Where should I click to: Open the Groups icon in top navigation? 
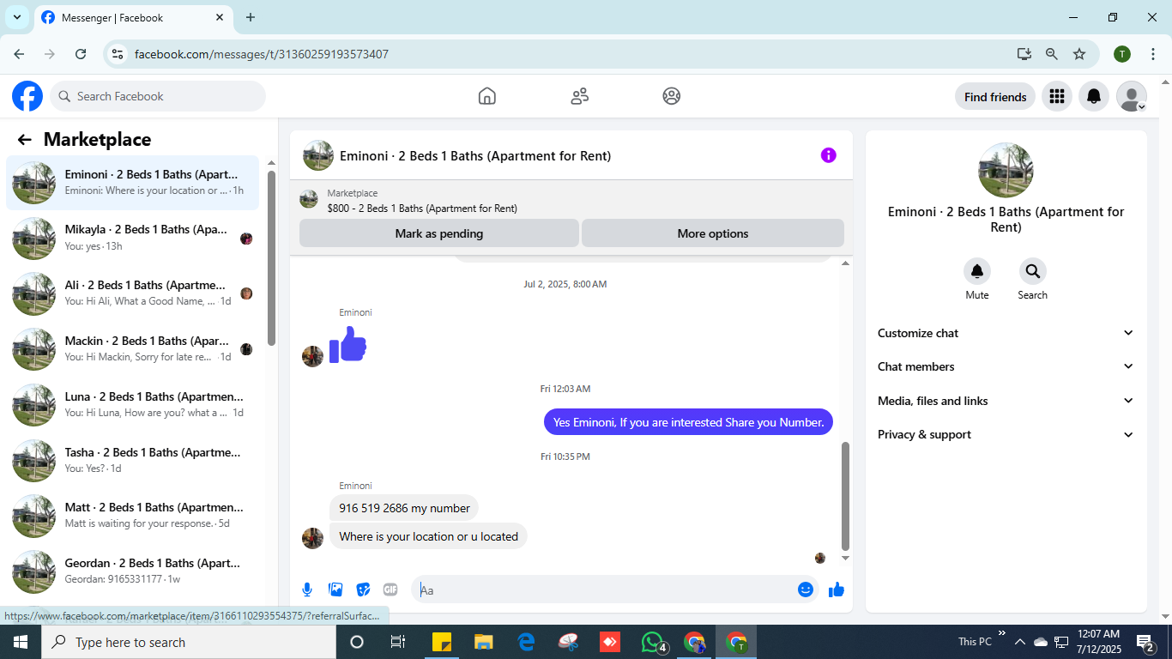point(672,96)
